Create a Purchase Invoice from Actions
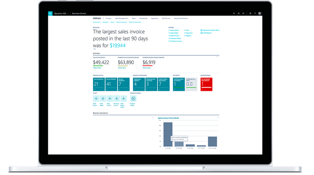314x175 pixels. 175,41
